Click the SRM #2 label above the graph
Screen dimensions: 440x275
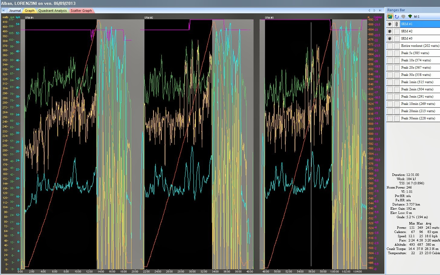149,18
